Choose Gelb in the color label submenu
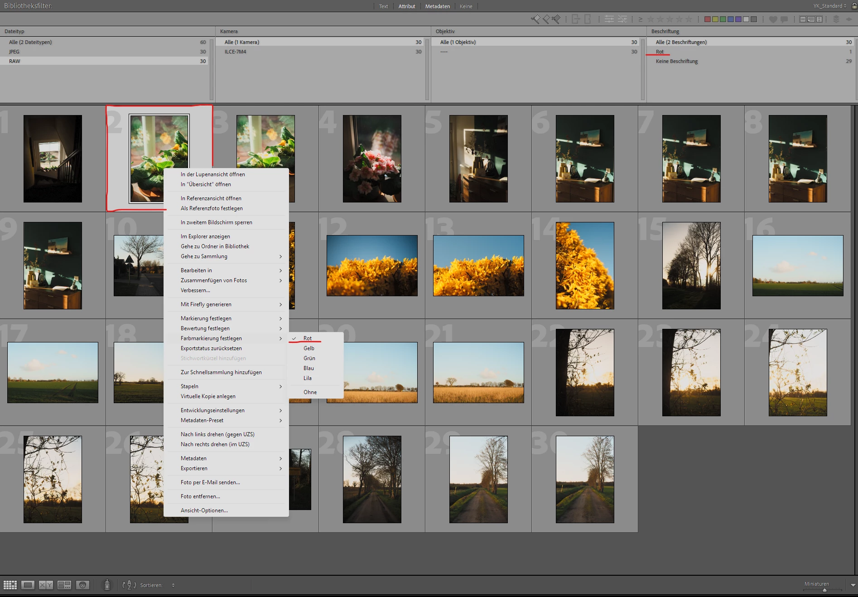 tap(309, 348)
